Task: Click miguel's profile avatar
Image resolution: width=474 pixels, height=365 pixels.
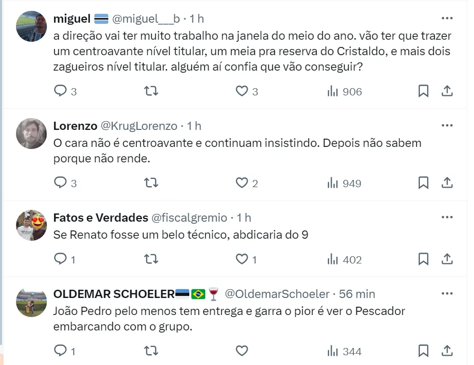Action: pyautogui.click(x=31, y=26)
